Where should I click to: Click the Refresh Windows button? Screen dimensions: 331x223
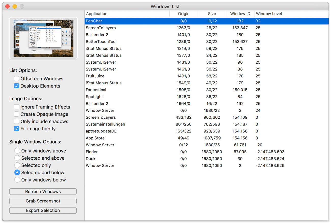tap(43, 191)
